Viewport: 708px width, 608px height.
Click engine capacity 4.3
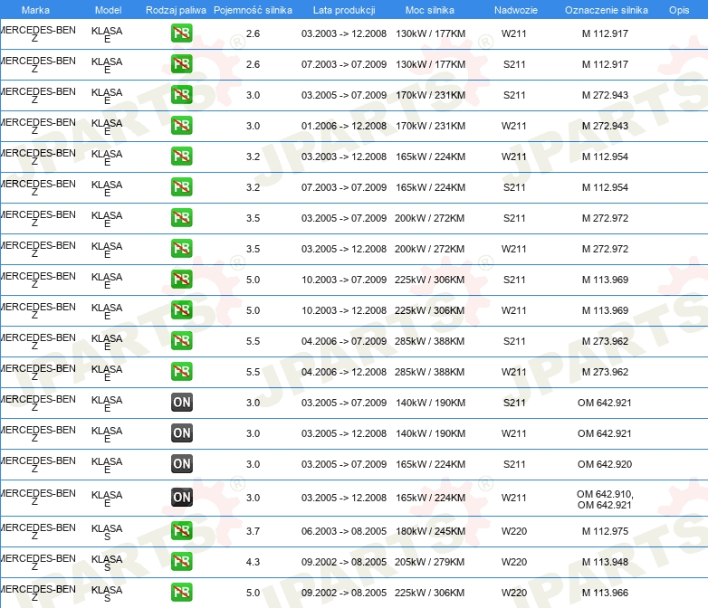(x=253, y=562)
